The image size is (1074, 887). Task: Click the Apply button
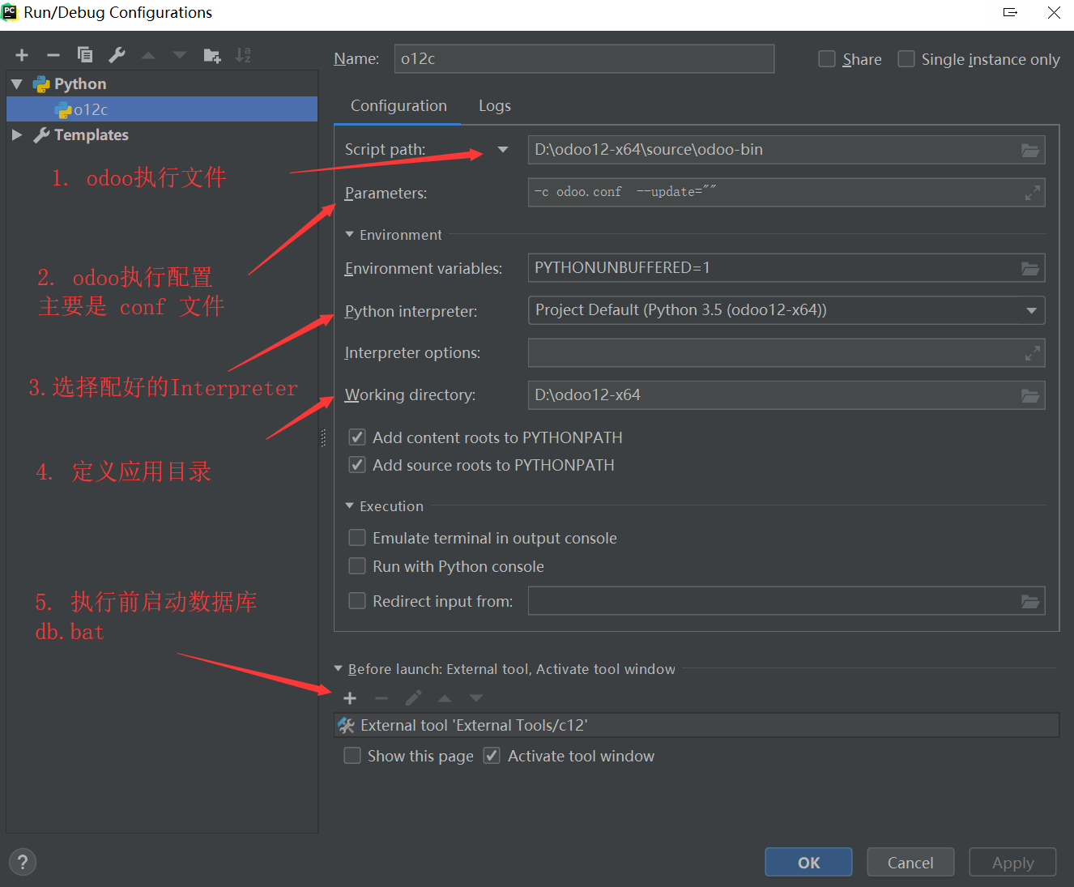[1012, 862]
